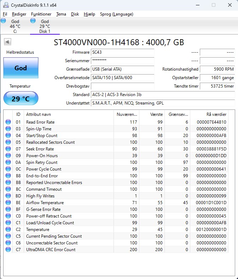The width and height of the screenshot is (238, 279).
Task: Click the status orb for Airflow Temperature
Action: pos(8,202)
